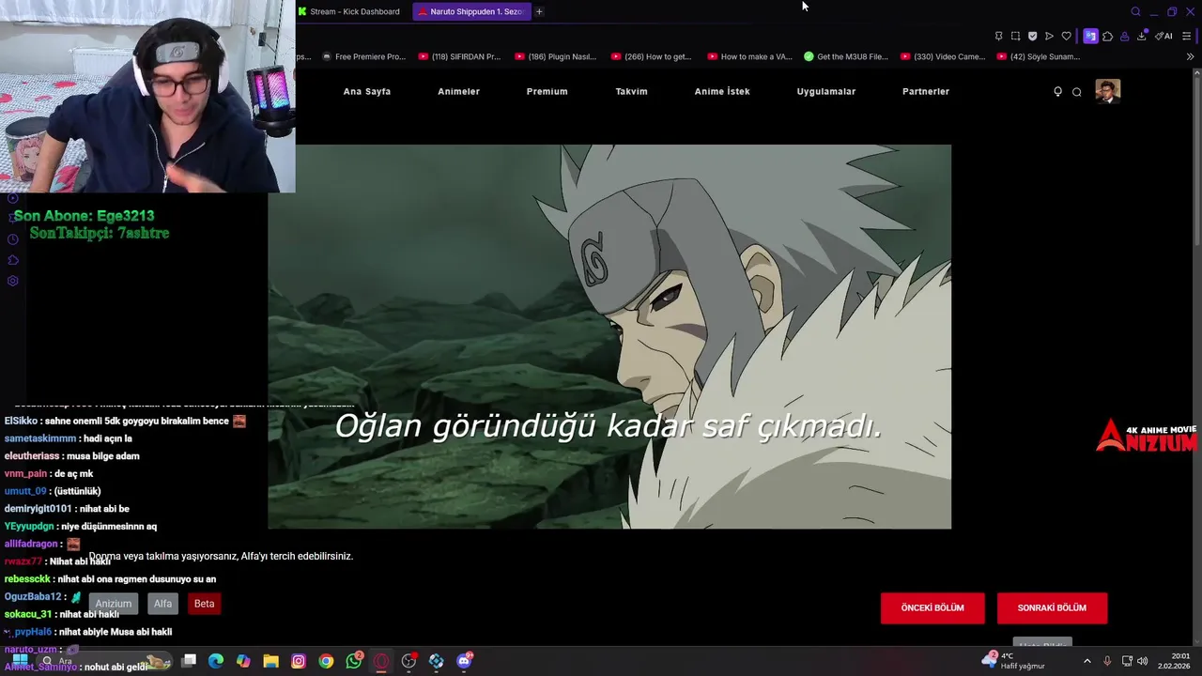Click the Windows search box labeled Ara
The height and width of the screenshot is (676, 1202).
(x=104, y=661)
